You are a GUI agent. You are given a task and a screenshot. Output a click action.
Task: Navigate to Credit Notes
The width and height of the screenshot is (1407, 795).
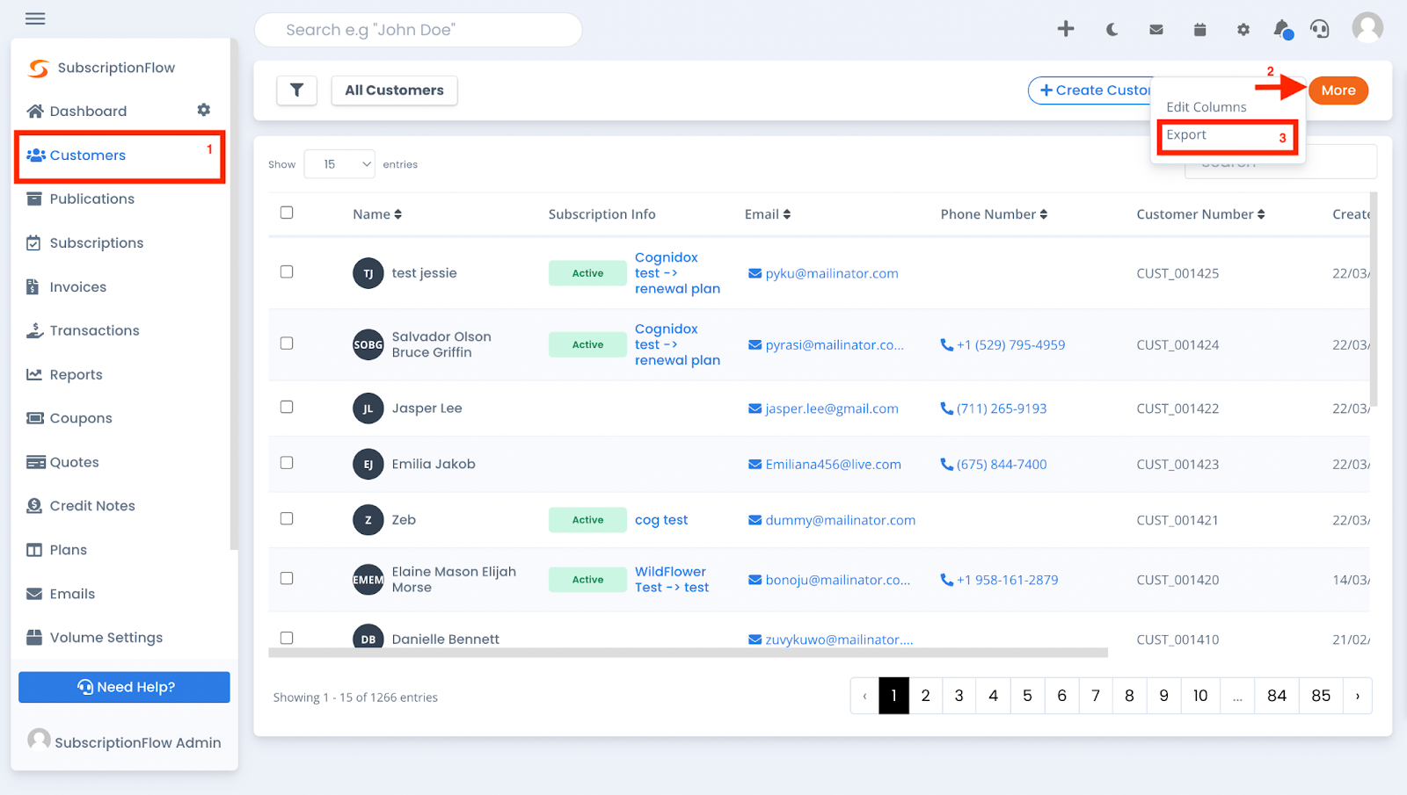tap(91, 505)
